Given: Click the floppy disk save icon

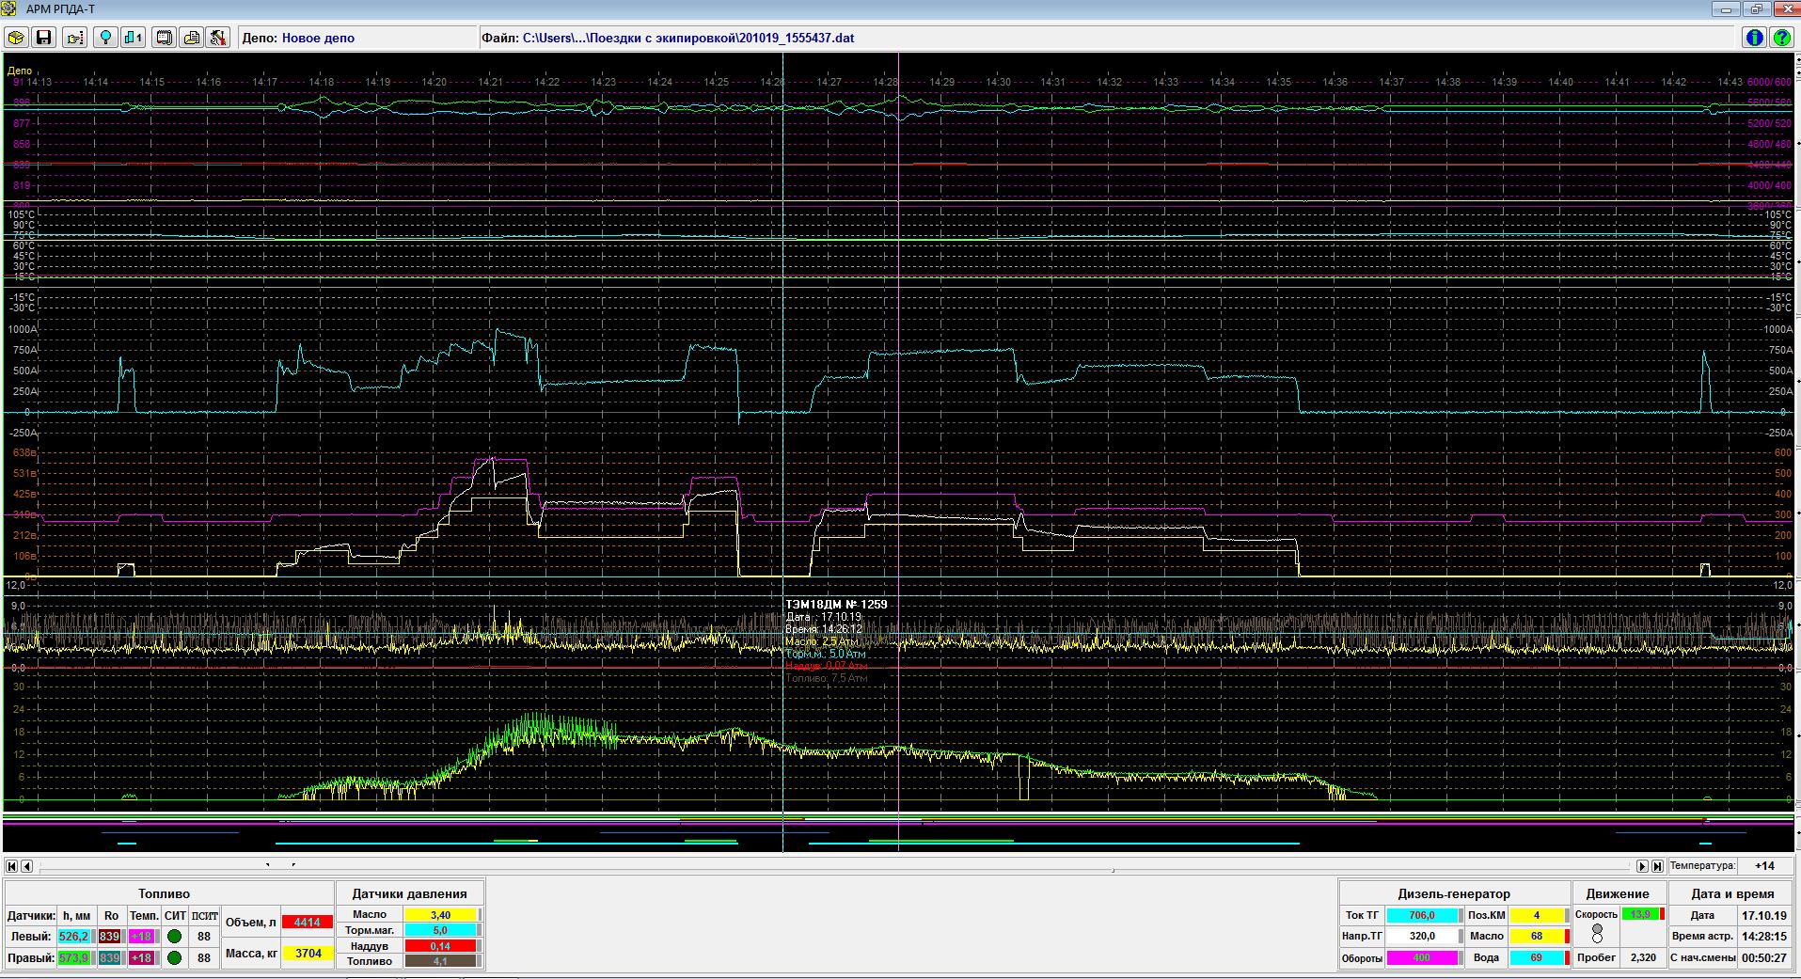Looking at the screenshot, I should (43, 38).
